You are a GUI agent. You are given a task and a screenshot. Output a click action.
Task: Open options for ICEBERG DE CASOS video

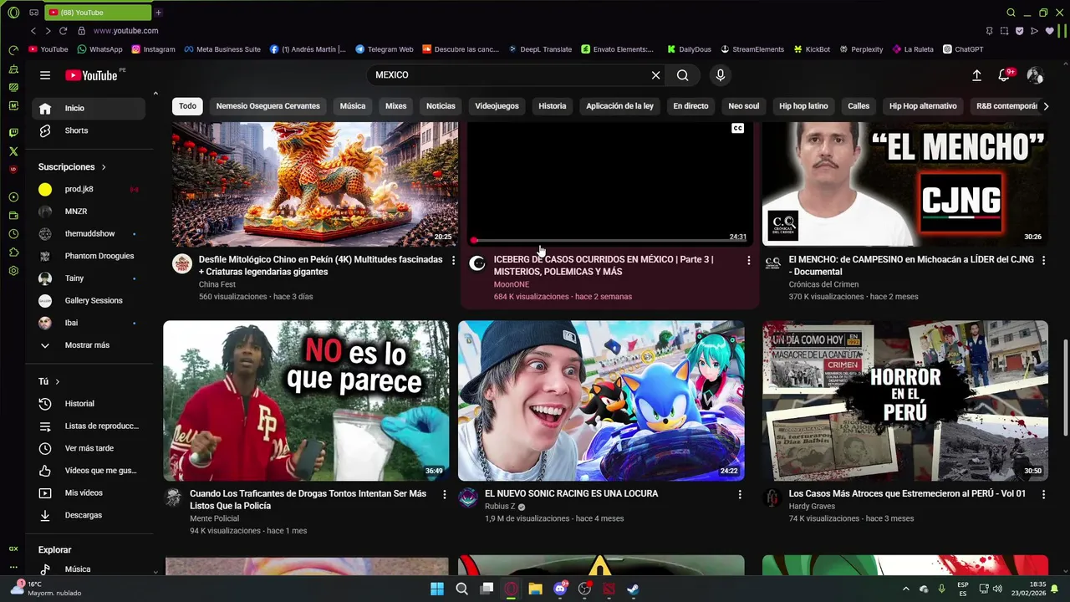click(x=748, y=260)
